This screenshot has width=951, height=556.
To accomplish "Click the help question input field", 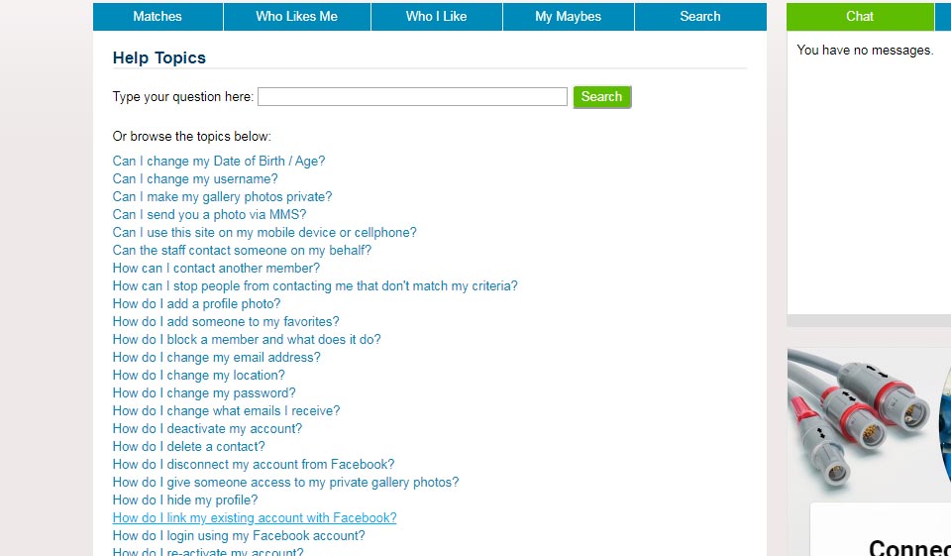I will [x=412, y=97].
